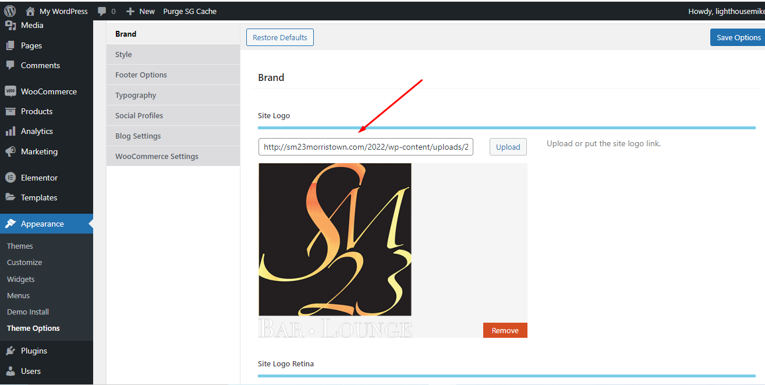Click the WordPress logo icon
This screenshot has height=385, width=765.
[x=10, y=11]
